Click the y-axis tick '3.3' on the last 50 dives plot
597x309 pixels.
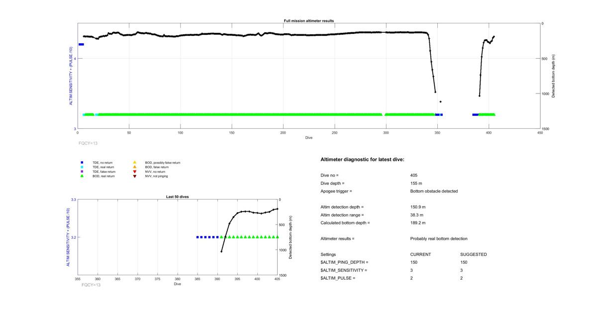coord(73,200)
